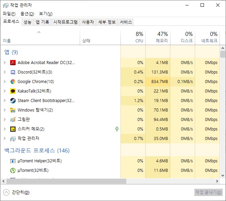Expand the Discord(32비트)(3) process group

5,72
